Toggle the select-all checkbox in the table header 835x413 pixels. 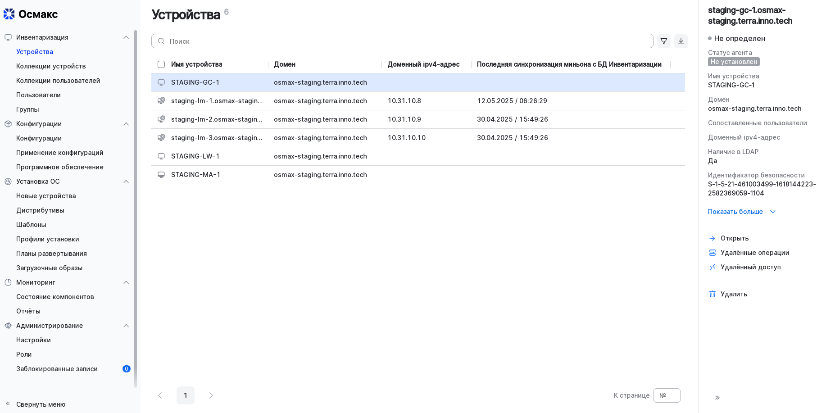(x=161, y=64)
